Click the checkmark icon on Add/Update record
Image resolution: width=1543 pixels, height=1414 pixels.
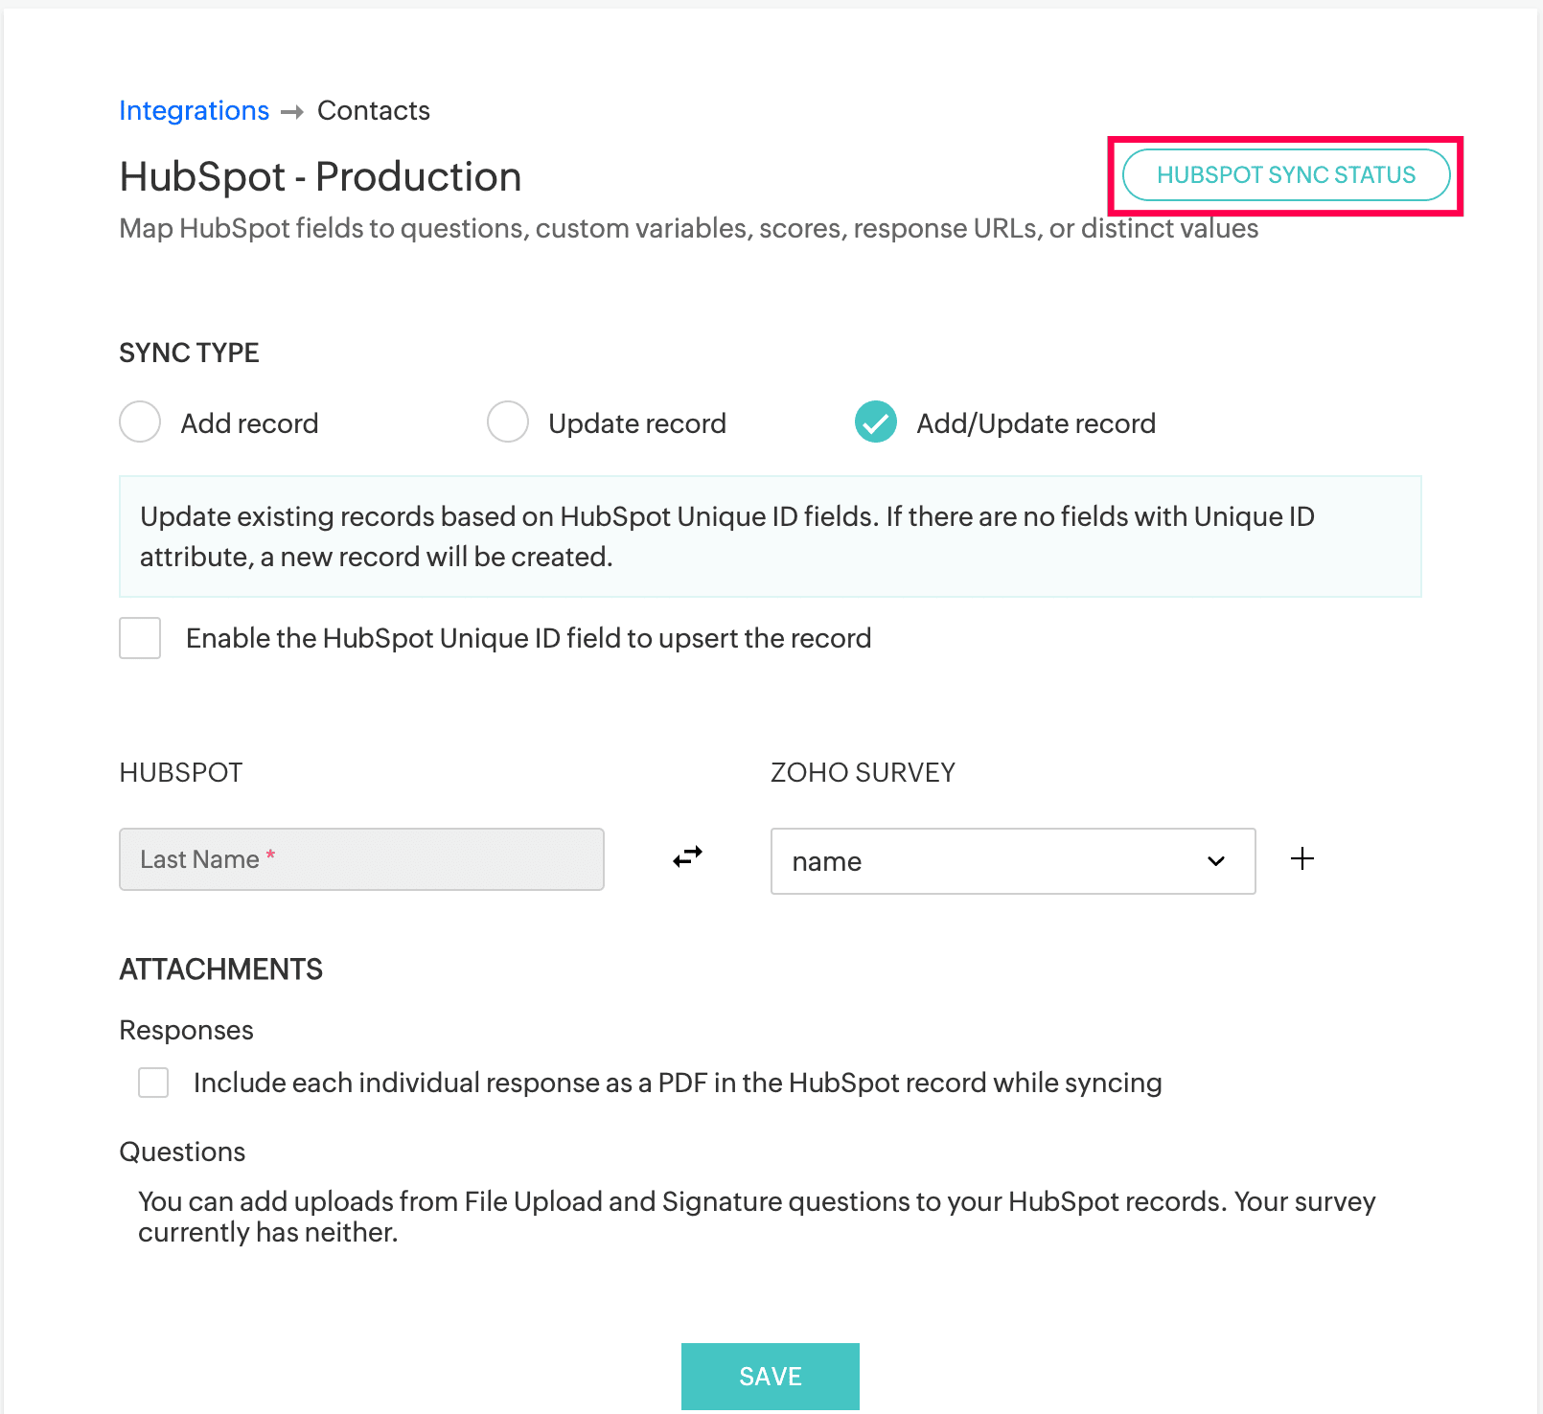tap(876, 422)
